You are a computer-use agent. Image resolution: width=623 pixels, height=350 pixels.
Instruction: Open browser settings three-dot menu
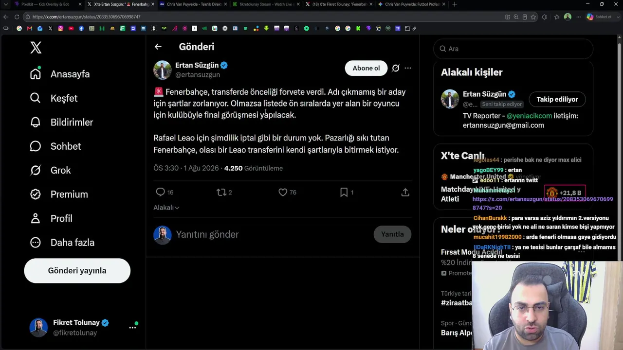[x=579, y=17]
